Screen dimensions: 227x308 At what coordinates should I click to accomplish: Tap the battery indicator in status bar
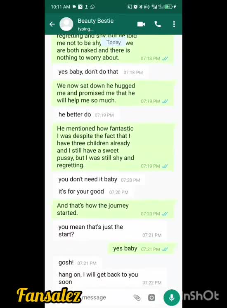pos(169,7)
